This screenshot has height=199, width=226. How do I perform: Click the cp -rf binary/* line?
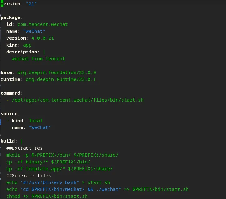tap(48, 162)
